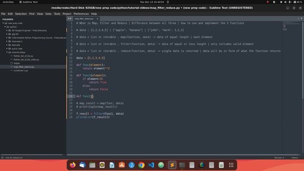
Task: Click the new tab plus button in tab bar
Action: (299, 19)
